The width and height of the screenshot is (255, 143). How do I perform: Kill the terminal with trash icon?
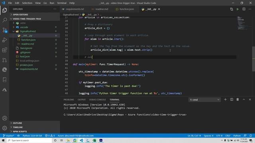pyautogui.click(x=237, y=100)
